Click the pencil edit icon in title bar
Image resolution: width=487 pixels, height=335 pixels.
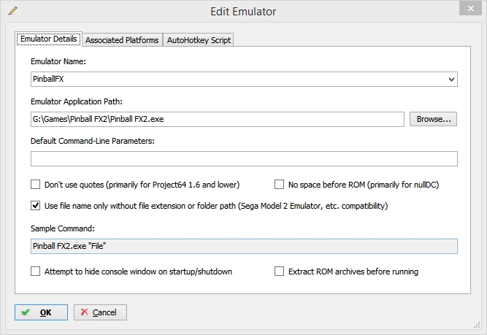(13, 11)
